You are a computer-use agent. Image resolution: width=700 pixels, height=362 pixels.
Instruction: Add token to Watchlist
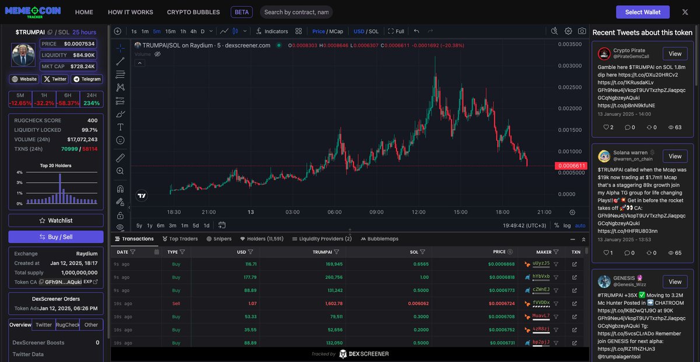point(56,220)
